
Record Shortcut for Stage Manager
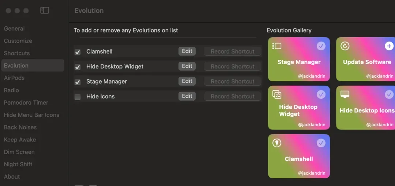click(x=233, y=81)
